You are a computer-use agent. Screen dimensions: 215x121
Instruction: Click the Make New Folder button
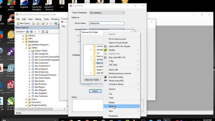[92, 80]
